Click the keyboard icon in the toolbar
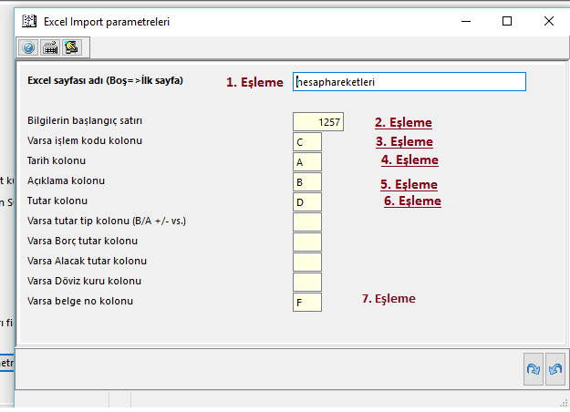The image size is (570, 412). (x=50, y=46)
